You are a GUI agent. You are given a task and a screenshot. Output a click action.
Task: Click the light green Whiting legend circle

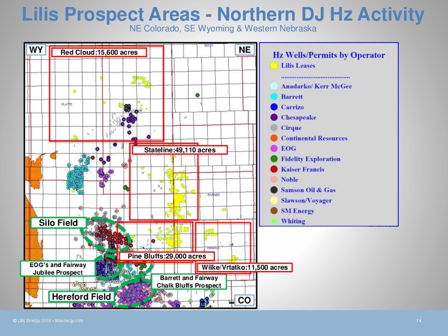click(274, 221)
